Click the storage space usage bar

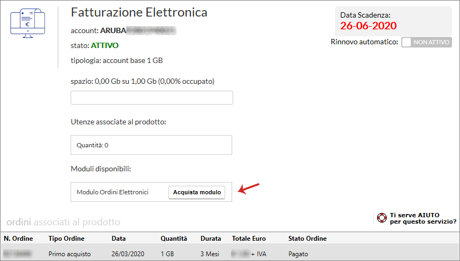coord(151,98)
